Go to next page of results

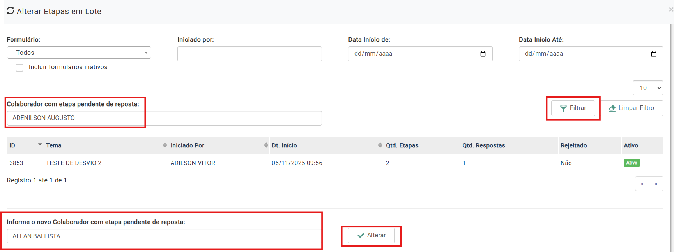pyautogui.click(x=656, y=184)
